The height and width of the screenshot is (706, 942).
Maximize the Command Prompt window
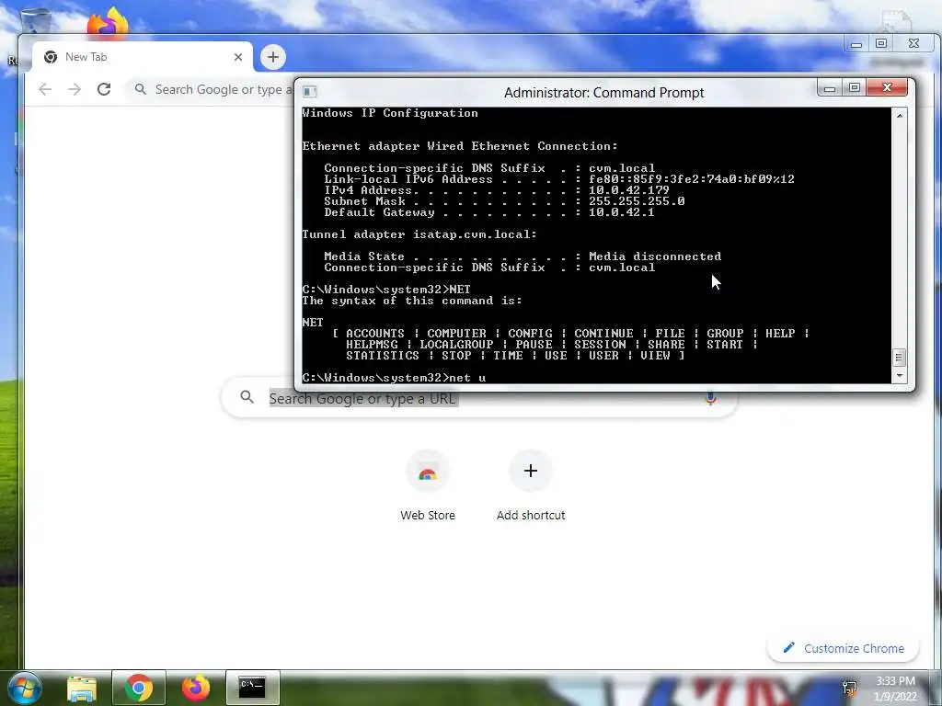(x=855, y=88)
